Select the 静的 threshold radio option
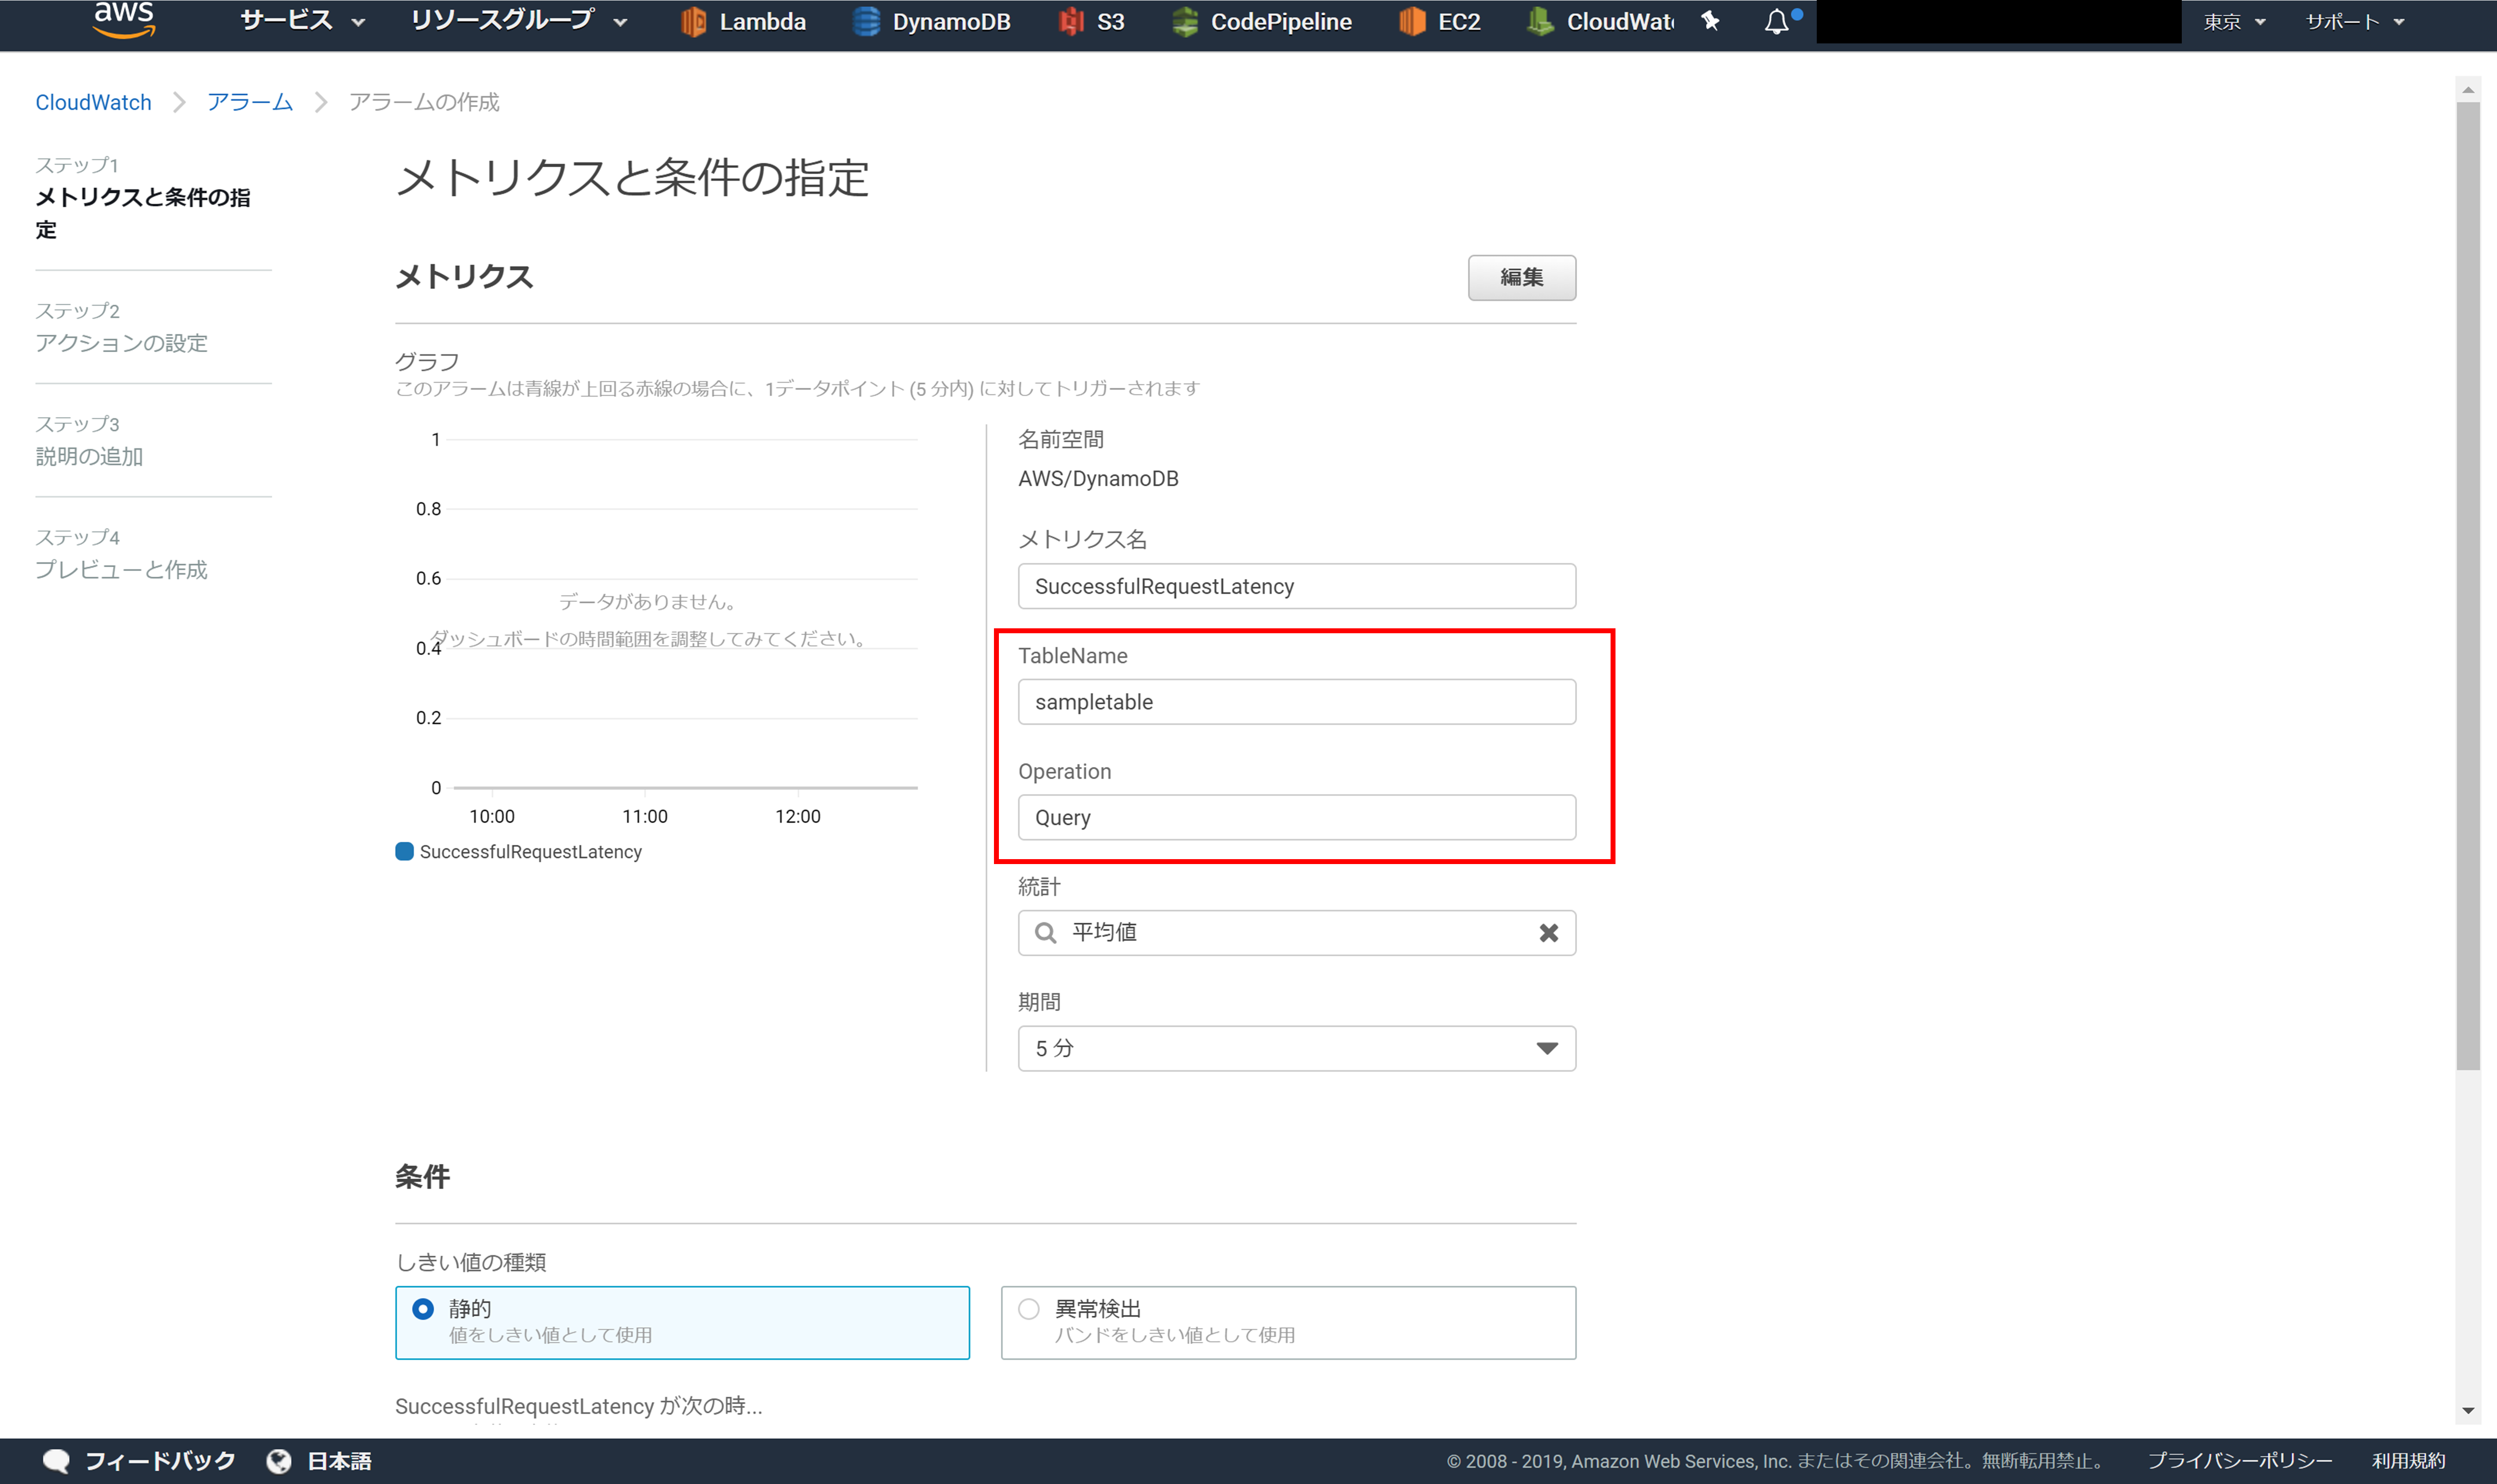Screen dimensions: 2497x1484 pos(423,1309)
